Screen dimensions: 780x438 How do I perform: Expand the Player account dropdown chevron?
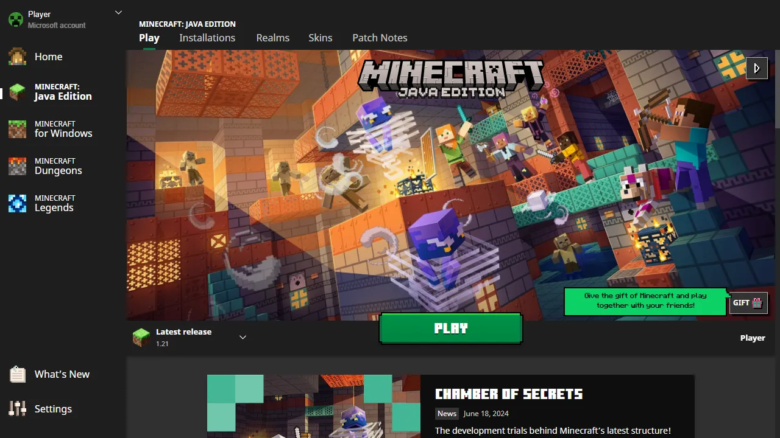coord(119,12)
